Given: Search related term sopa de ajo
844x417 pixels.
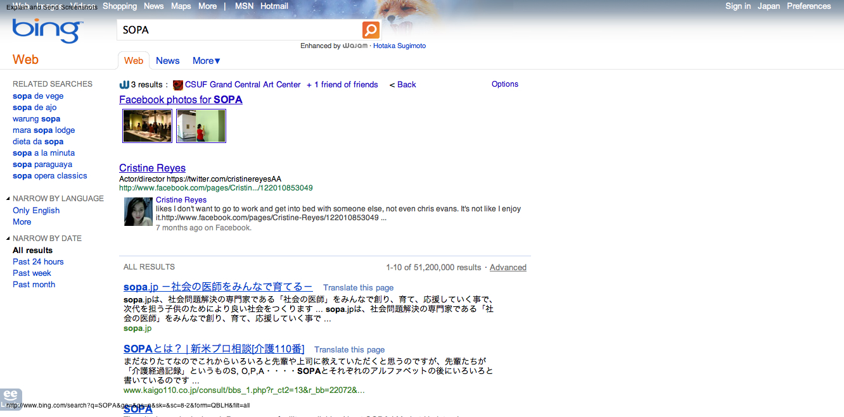Looking at the screenshot, I should (35, 108).
